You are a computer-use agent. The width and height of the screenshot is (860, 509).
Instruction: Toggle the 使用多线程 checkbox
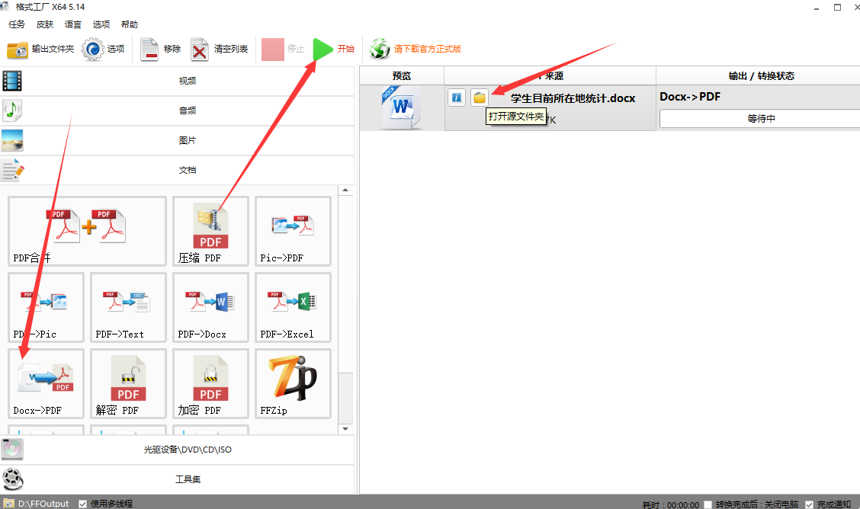click(83, 504)
